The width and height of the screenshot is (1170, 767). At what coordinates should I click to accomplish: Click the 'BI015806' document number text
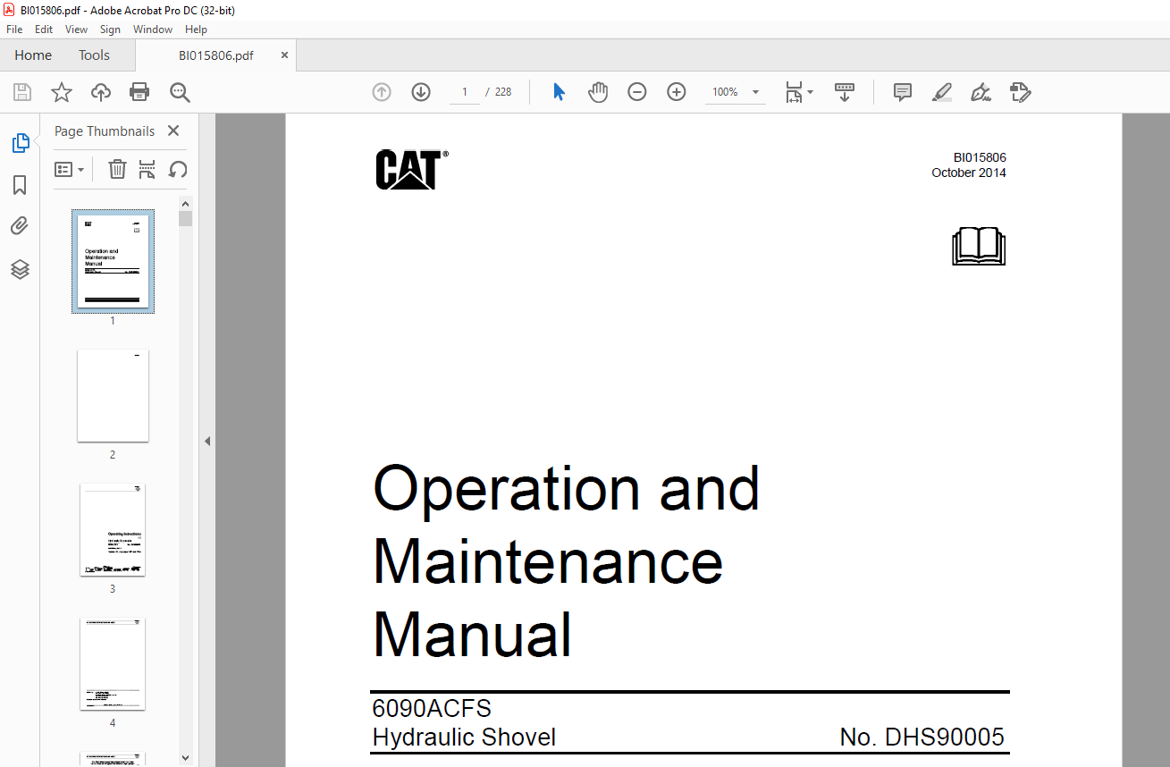[x=980, y=157]
